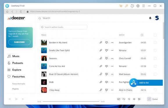Like Come As You Are
The height and width of the screenshot is (108, 168).
tap(106, 66)
